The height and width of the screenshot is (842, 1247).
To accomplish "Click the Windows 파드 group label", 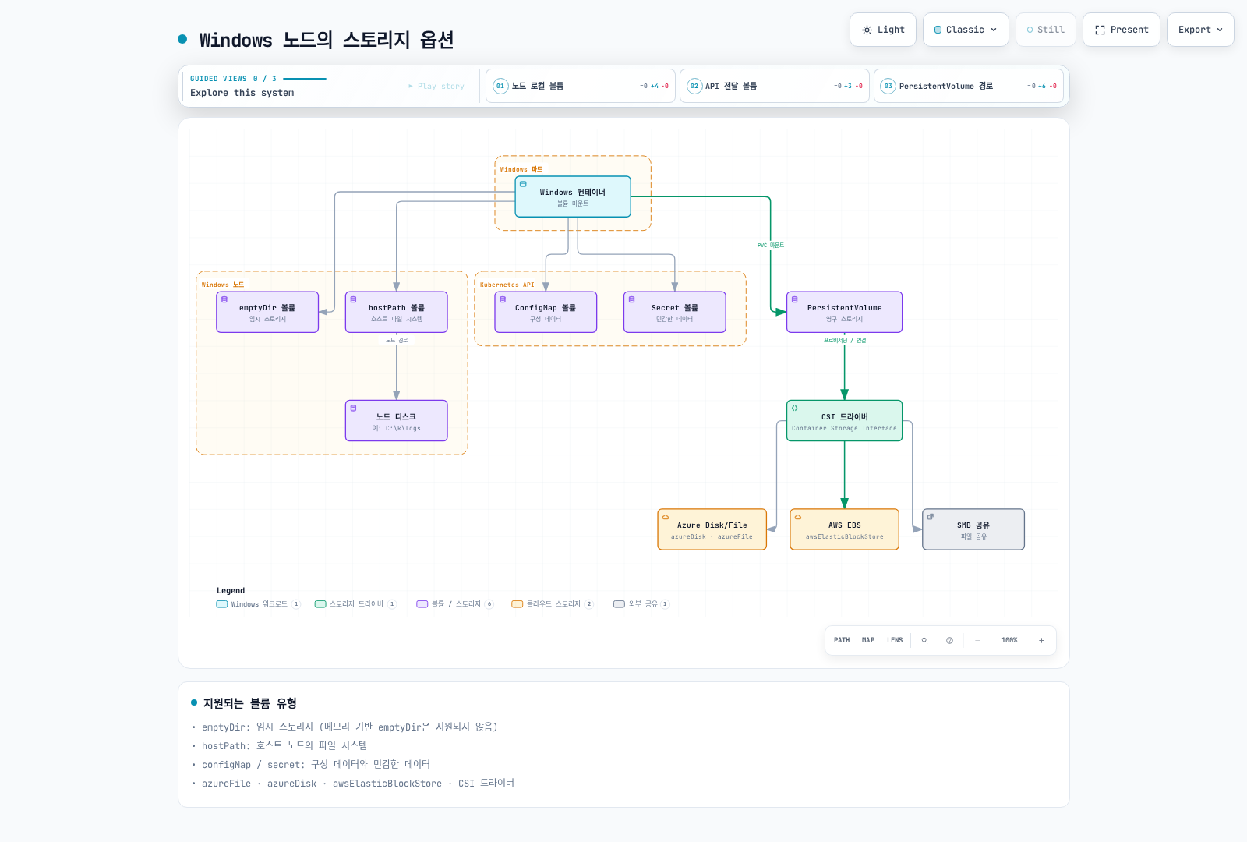I will tap(521, 169).
